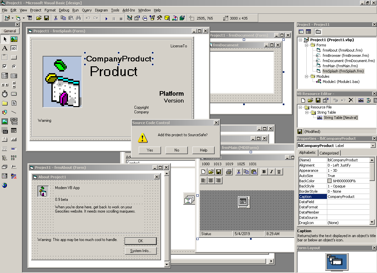Click the Find binoculars icon
Image resolution: width=377 pixels, height=273 pixels.
tap(79, 18)
